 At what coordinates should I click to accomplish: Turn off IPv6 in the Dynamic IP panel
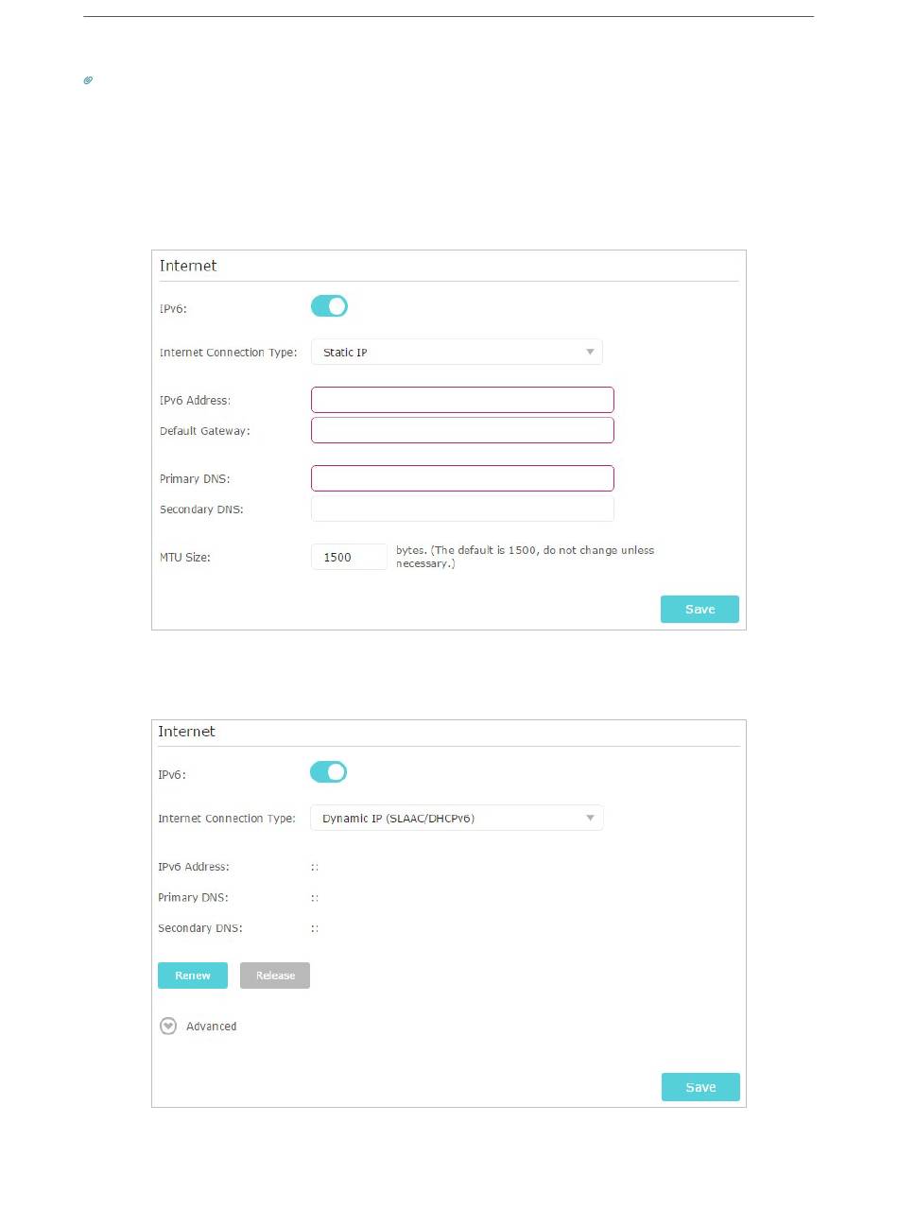pyautogui.click(x=329, y=772)
